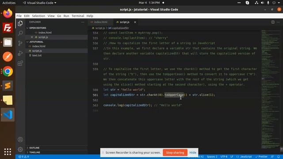Open the Edit menu

tap(27, 16)
